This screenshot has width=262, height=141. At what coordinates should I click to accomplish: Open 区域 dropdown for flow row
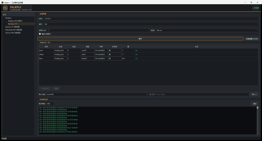click(x=60, y=59)
